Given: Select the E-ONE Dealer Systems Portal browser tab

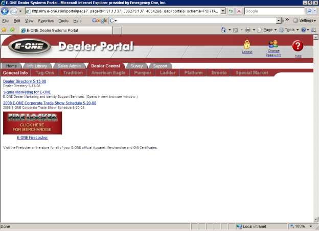Looking at the screenshot, I should pos(66,30).
